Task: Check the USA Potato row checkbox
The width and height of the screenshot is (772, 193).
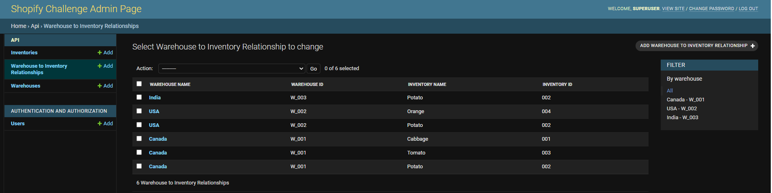Action: click(x=139, y=125)
